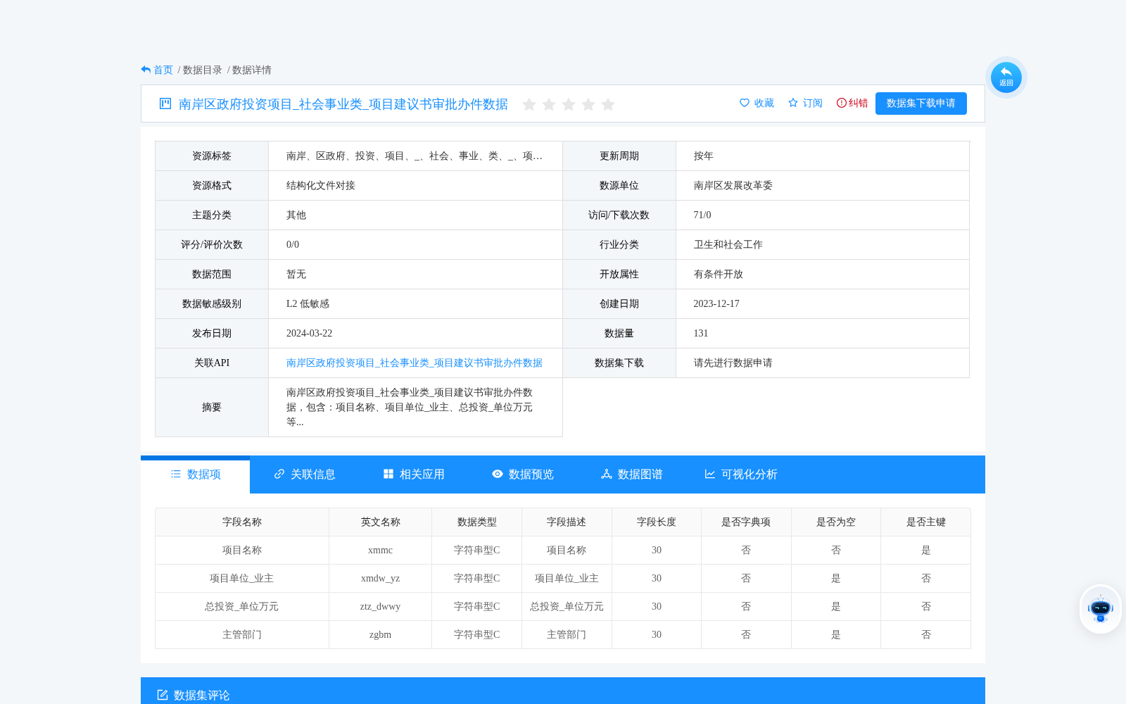This screenshot has width=1126, height=704.
Task: Click the 是否主键 column header
Action: click(x=926, y=522)
